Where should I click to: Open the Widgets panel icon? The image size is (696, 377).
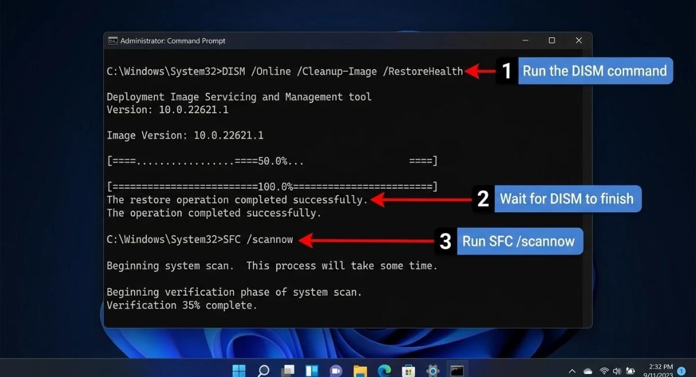coord(311,370)
